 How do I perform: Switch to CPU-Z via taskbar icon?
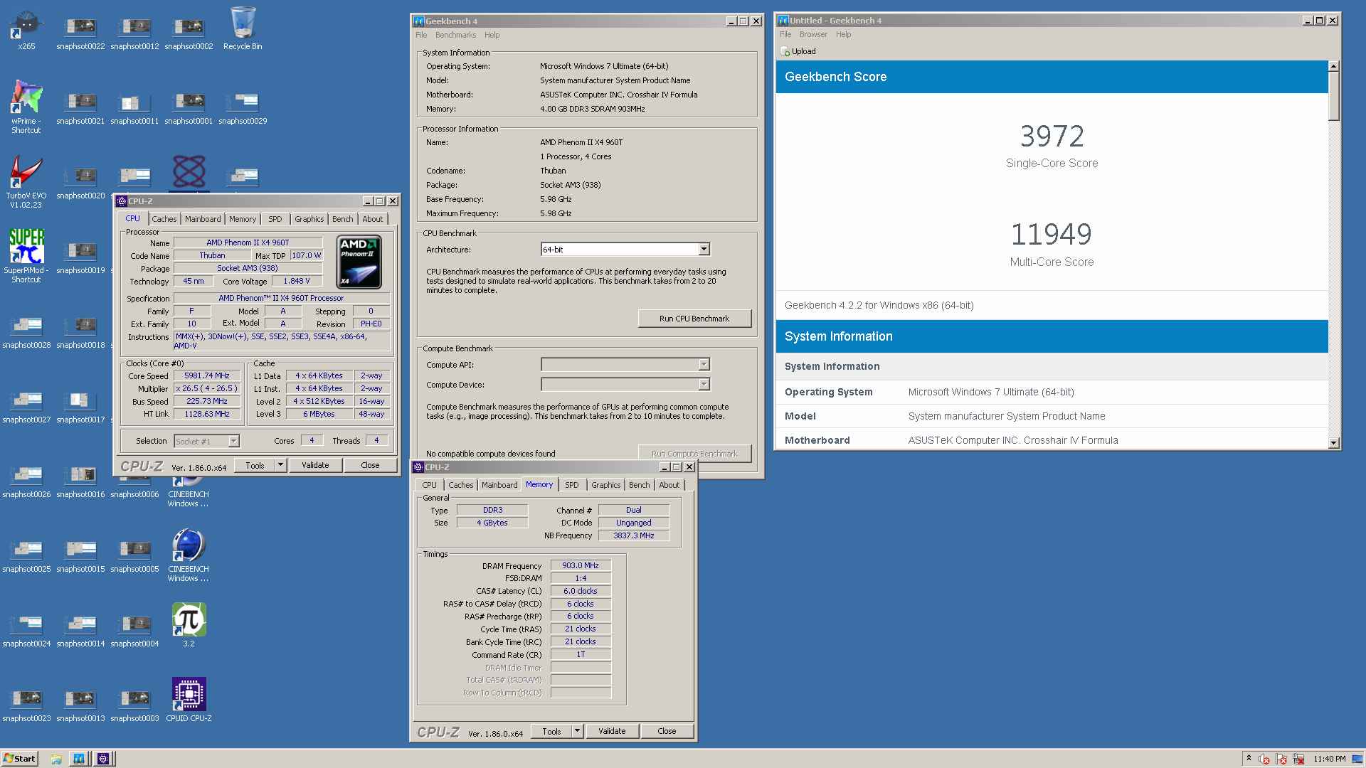103,759
